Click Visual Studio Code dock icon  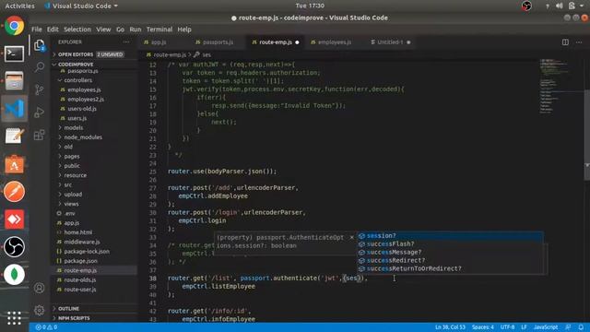pos(15,109)
